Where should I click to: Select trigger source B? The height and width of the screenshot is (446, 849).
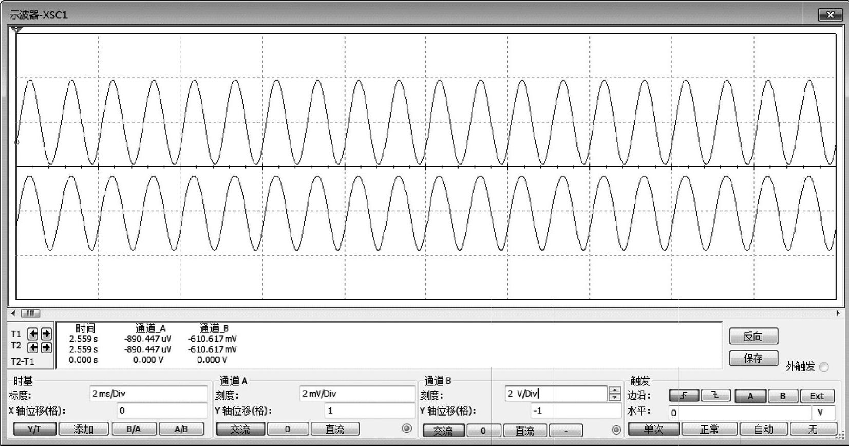pos(783,396)
